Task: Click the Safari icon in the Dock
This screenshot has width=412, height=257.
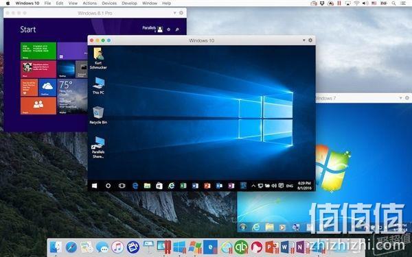Action: click(x=71, y=247)
